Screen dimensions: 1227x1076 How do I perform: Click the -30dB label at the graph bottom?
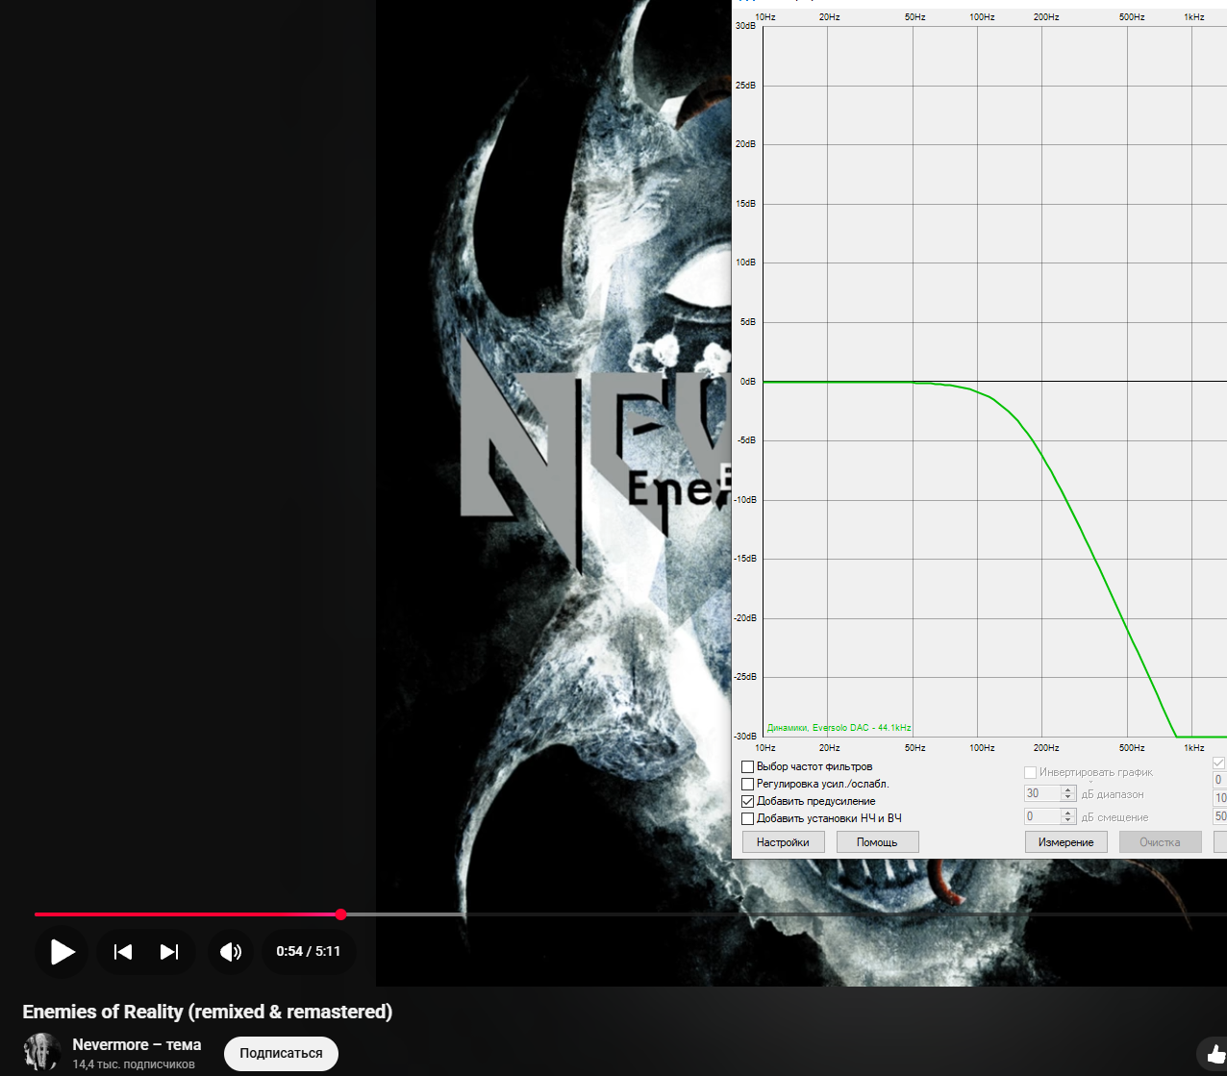(746, 737)
